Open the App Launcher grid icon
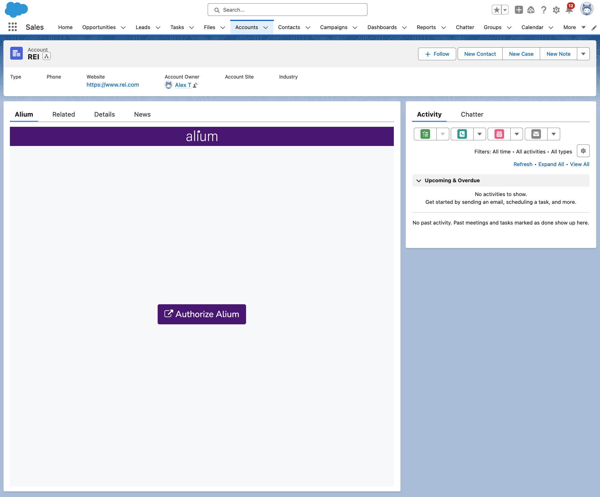The width and height of the screenshot is (600, 497). (13, 27)
